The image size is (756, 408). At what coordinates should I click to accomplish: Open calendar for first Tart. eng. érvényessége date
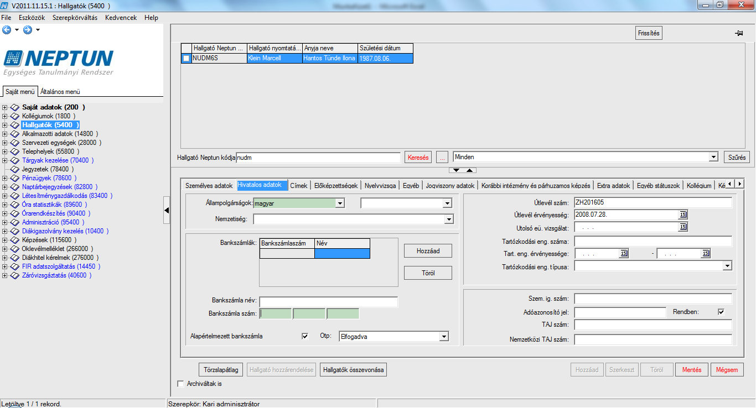coord(624,253)
